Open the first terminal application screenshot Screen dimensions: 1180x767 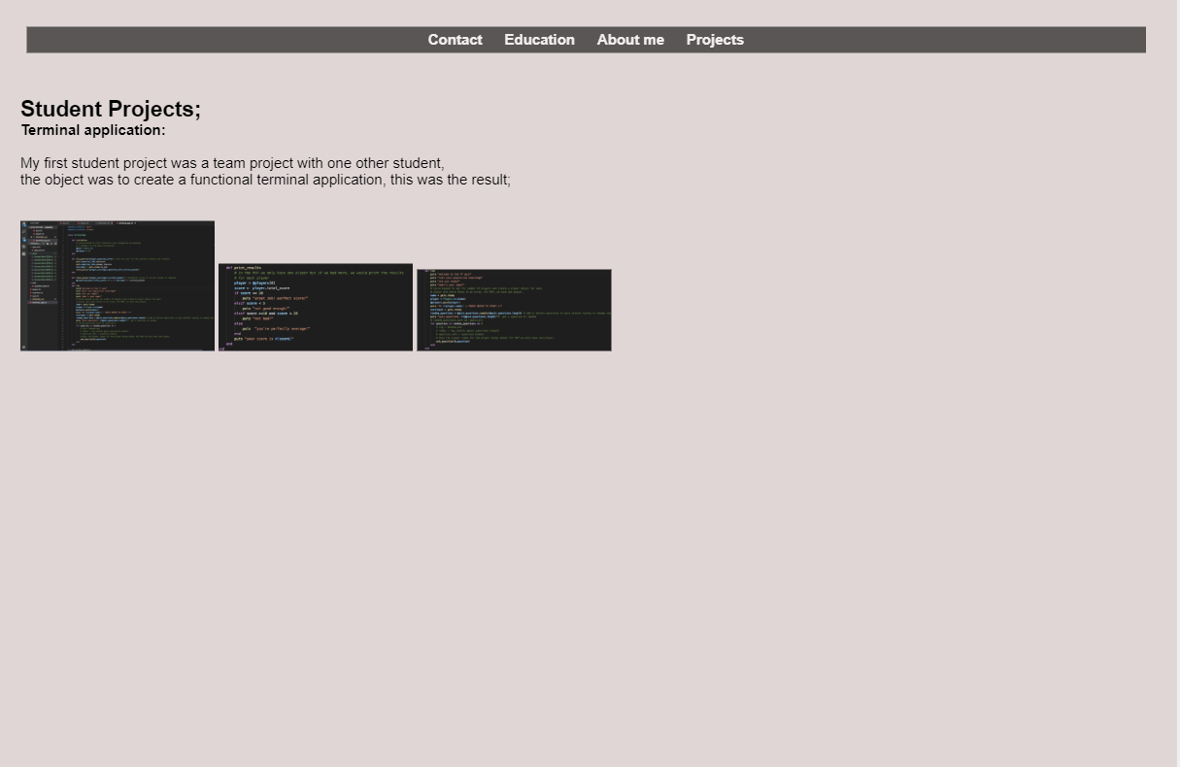tap(117, 284)
